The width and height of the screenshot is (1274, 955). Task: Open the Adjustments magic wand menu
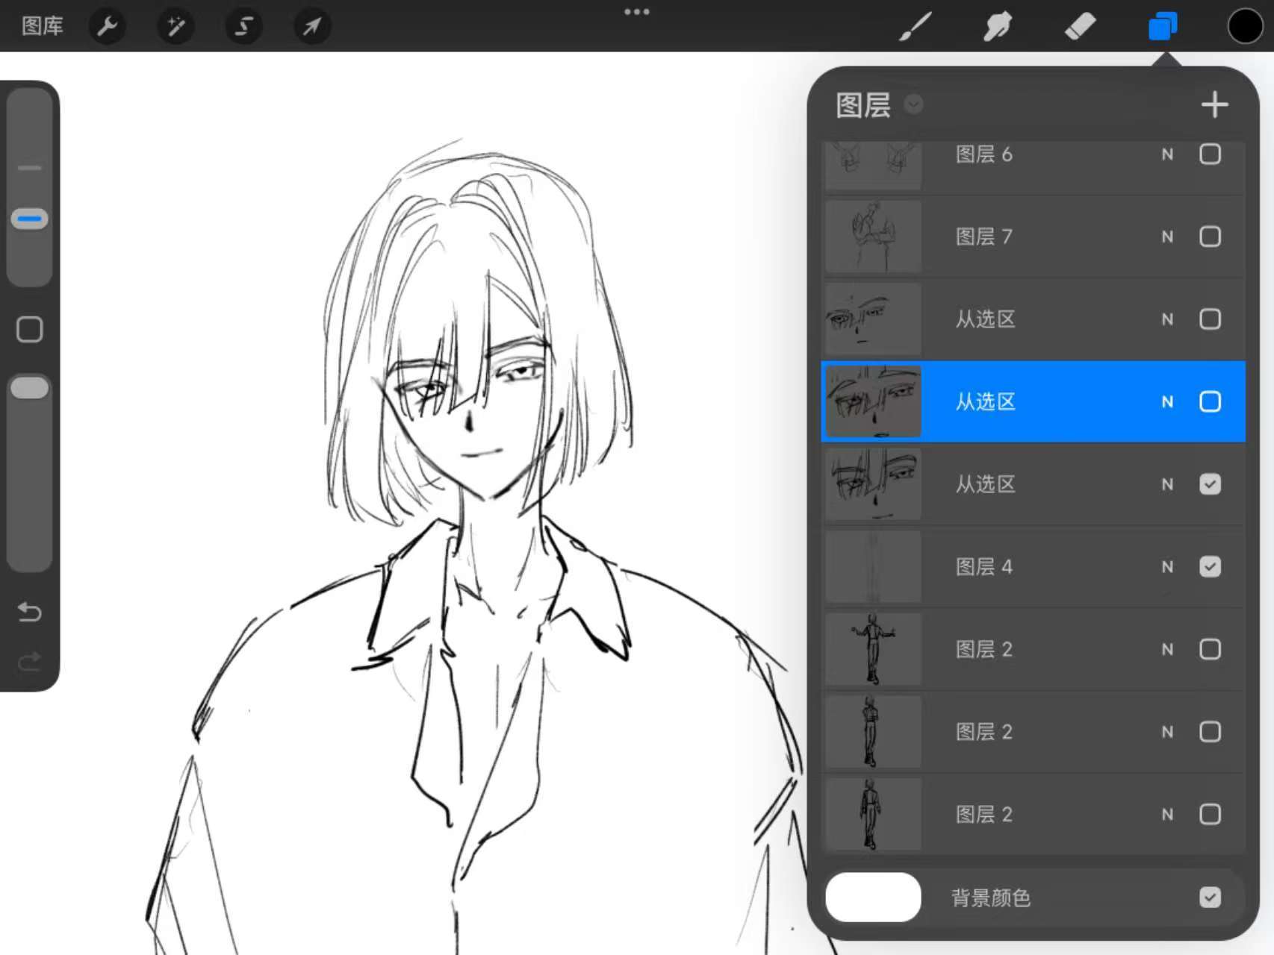tap(176, 27)
